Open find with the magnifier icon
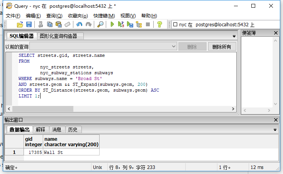283x174 pixels. click(x=100, y=24)
